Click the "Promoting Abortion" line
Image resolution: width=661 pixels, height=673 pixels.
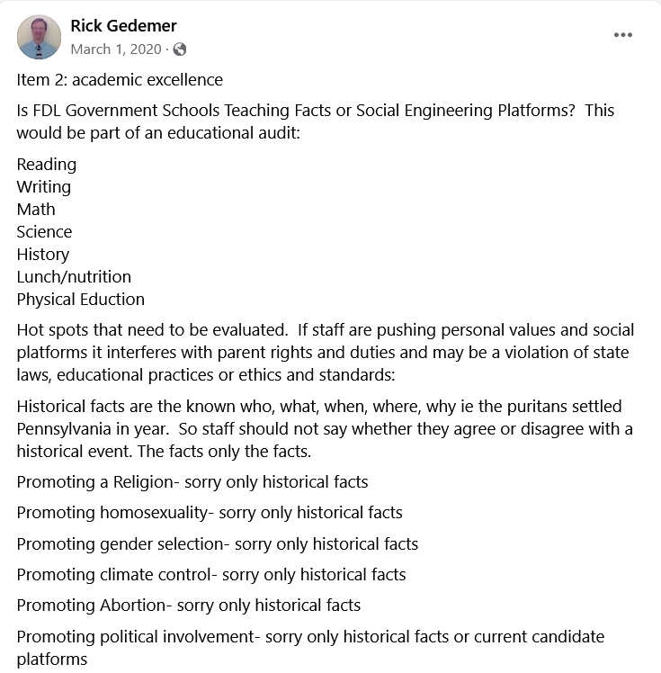pos(189,605)
